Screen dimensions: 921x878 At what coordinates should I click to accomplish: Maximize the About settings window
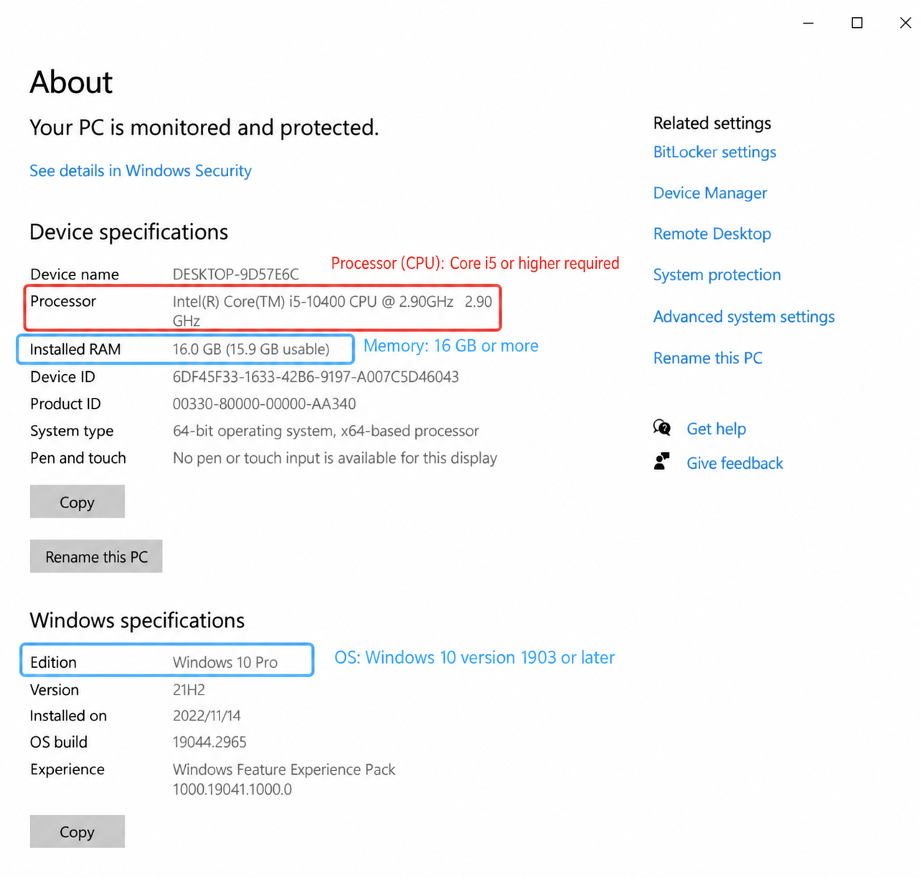(856, 23)
